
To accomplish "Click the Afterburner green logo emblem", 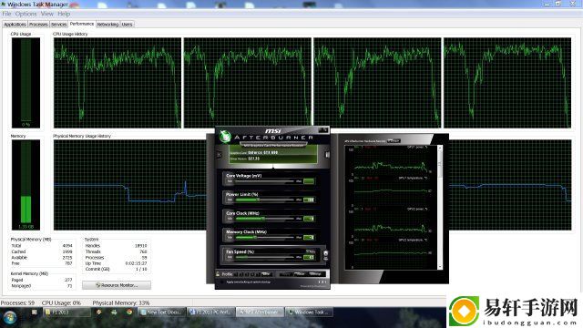I will tap(225, 137).
